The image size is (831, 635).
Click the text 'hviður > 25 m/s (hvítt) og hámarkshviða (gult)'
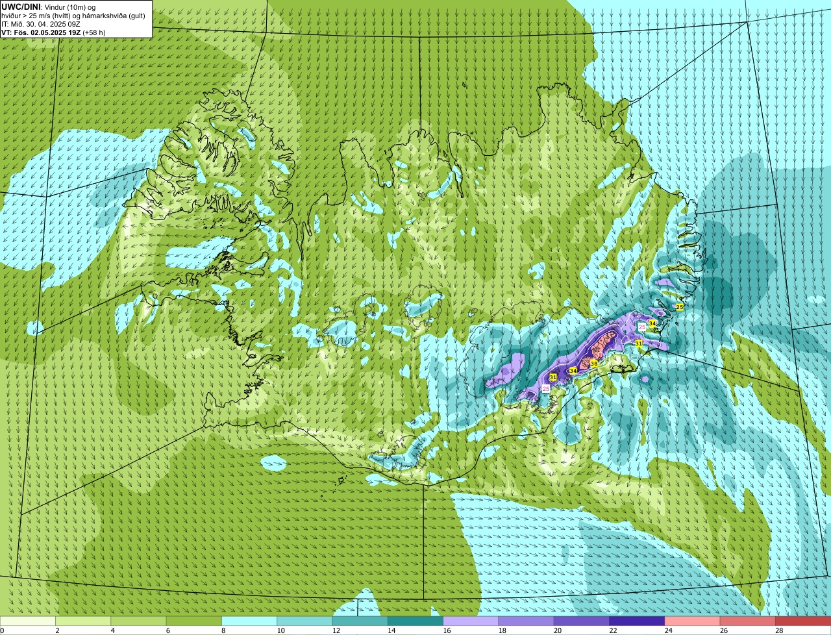coord(73,15)
